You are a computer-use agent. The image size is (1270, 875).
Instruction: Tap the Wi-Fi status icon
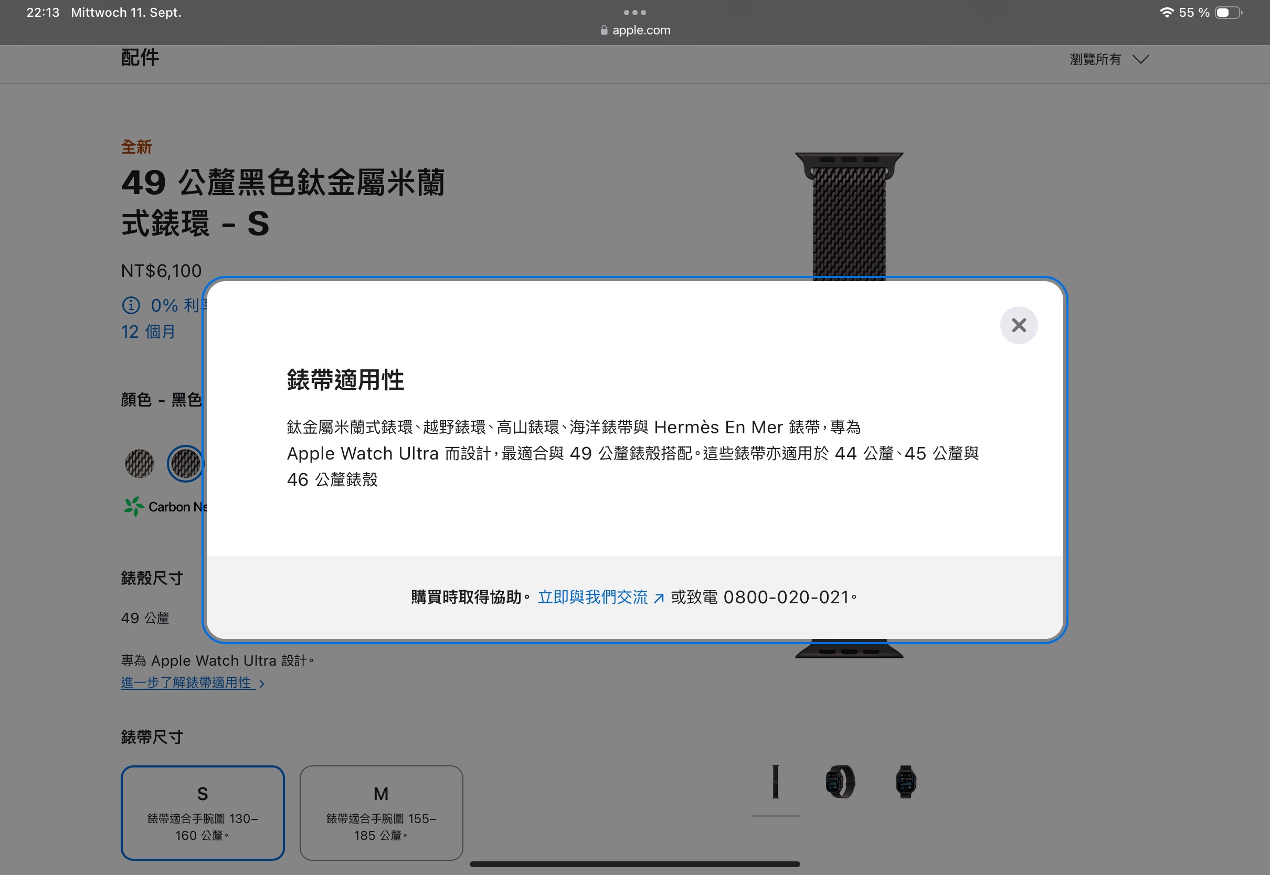tap(1167, 12)
